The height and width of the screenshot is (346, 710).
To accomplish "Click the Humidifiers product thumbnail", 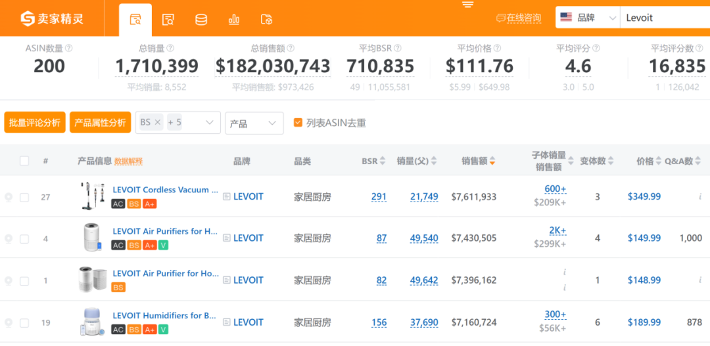I will [93, 322].
